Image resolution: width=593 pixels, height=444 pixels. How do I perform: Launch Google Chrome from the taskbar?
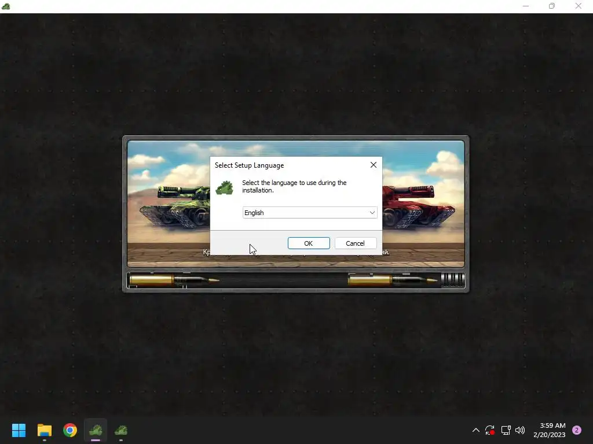click(x=70, y=430)
